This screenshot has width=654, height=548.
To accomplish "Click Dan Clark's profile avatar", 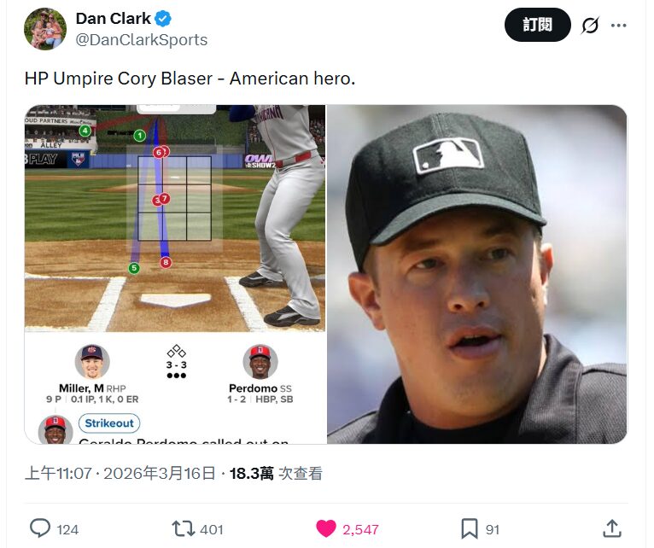I will point(45,29).
